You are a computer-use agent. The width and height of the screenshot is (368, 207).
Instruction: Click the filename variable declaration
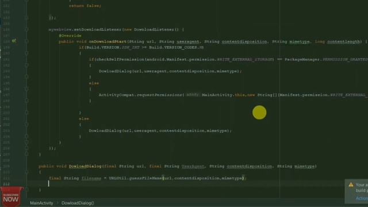(91, 178)
